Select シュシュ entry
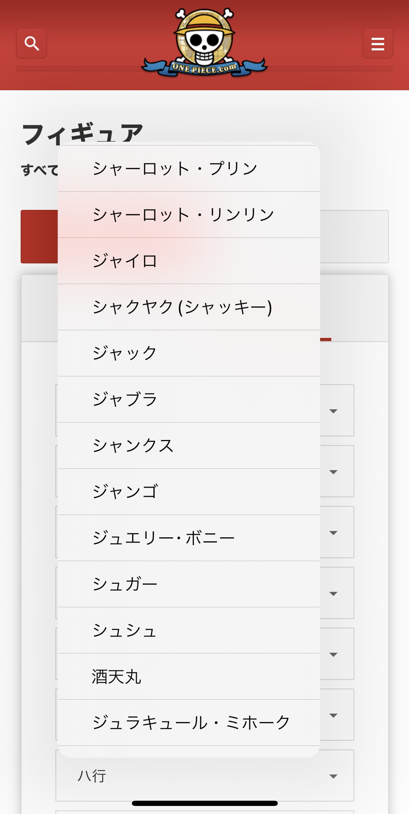Viewport: 409px width, 814px height. point(189,630)
